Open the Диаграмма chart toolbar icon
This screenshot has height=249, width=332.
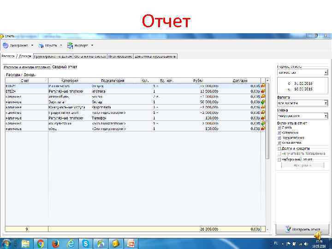tap(5, 45)
